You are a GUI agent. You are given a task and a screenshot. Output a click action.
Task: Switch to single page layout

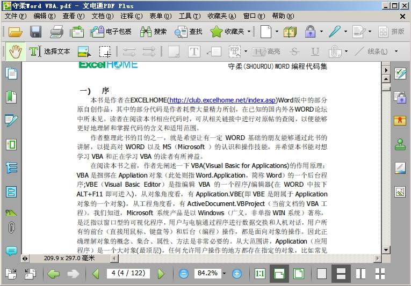[322, 274]
